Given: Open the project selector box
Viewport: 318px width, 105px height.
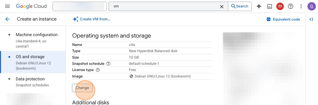Looking at the screenshot, I should point(79,6).
